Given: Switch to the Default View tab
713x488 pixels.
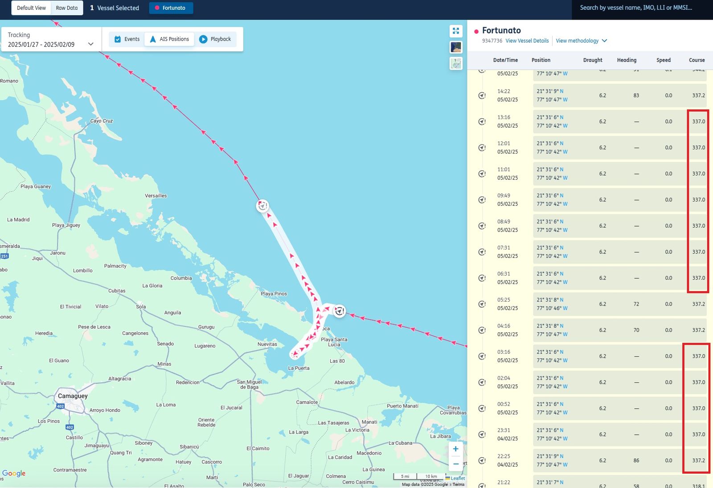Looking at the screenshot, I should pyautogui.click(x=31, y=8).
